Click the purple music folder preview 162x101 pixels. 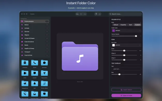(x=80, y=56)
